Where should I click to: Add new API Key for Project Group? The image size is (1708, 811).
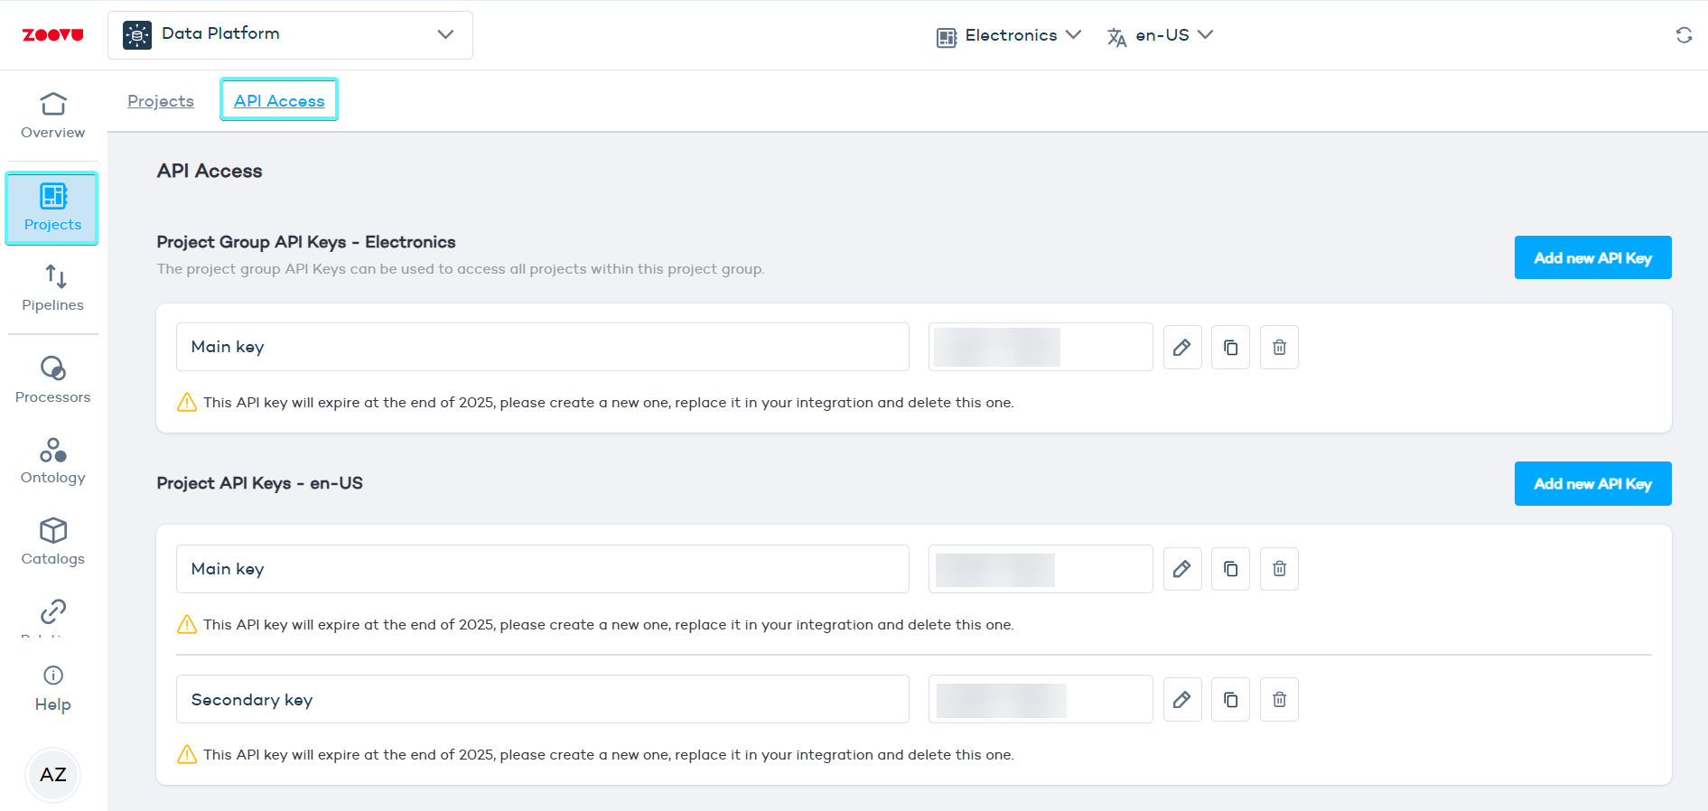(x=1592, y=258)
